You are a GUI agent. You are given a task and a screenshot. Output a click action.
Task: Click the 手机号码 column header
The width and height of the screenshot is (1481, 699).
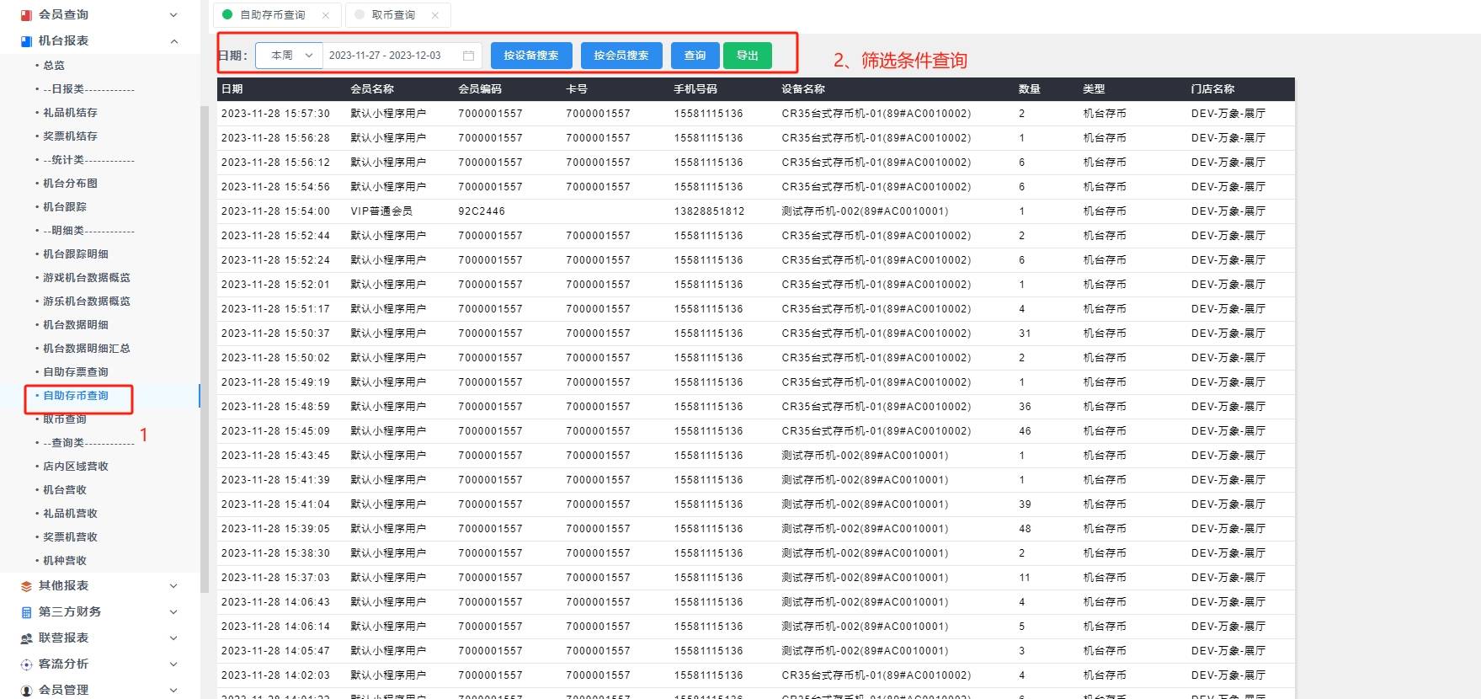tap(695, 89)
